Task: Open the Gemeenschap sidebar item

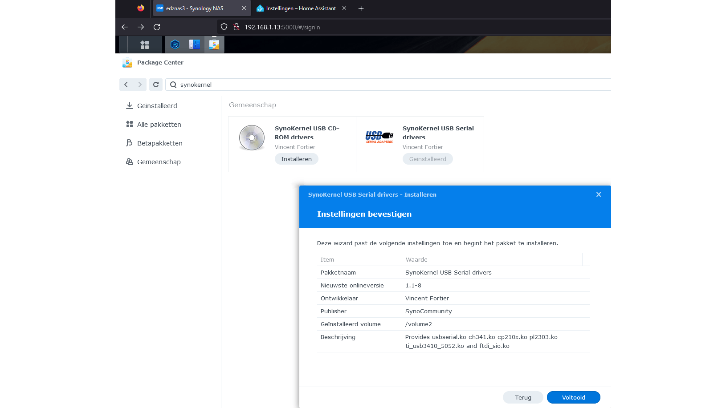Action: 159,162
